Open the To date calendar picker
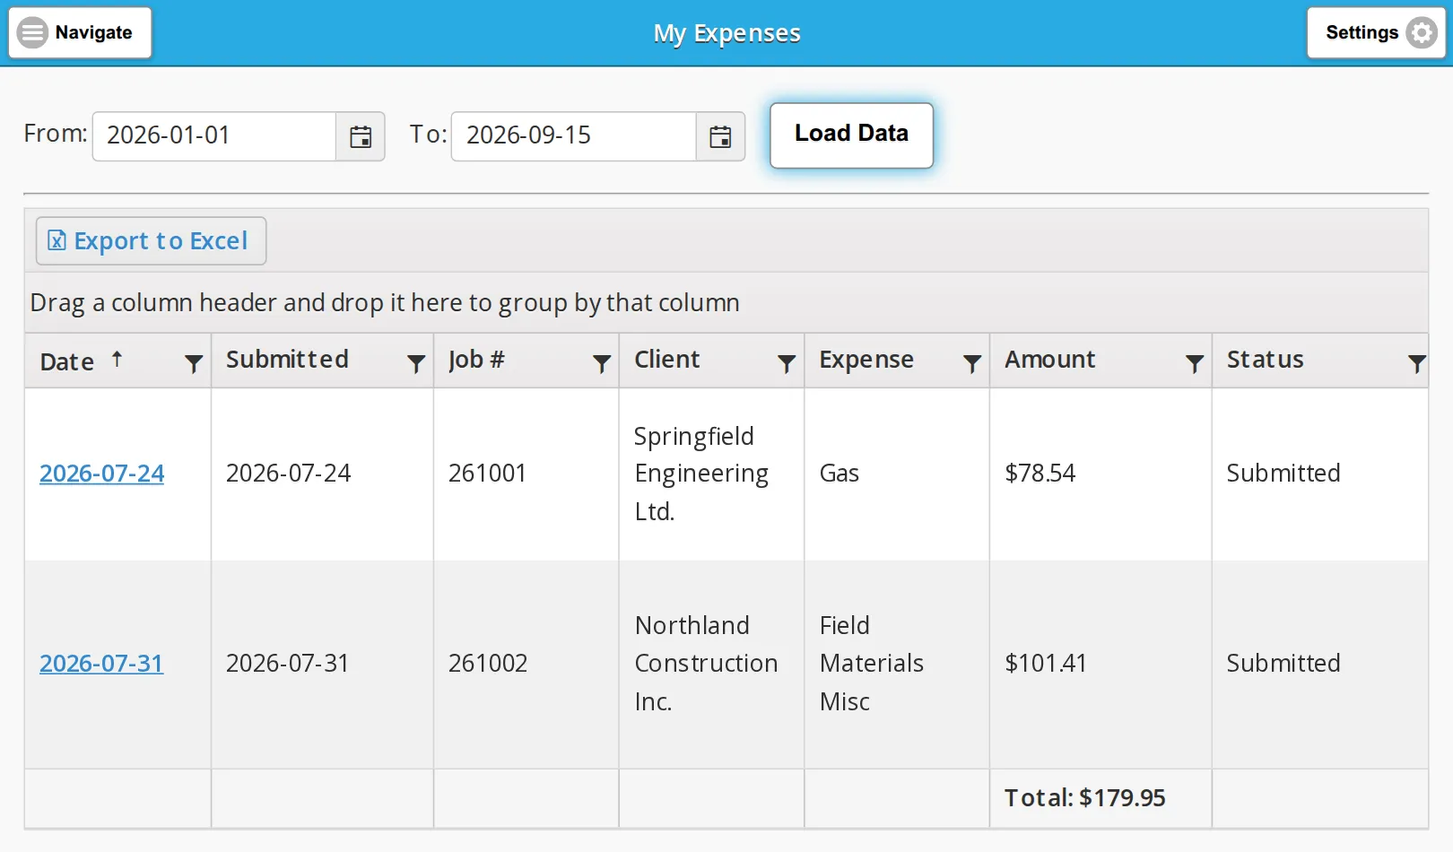The image size is (1453, 852). (720, 136)
